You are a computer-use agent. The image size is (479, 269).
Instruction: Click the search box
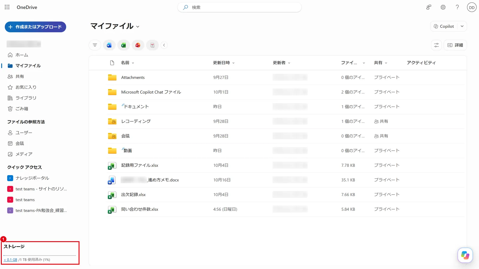tap(239, 7)
